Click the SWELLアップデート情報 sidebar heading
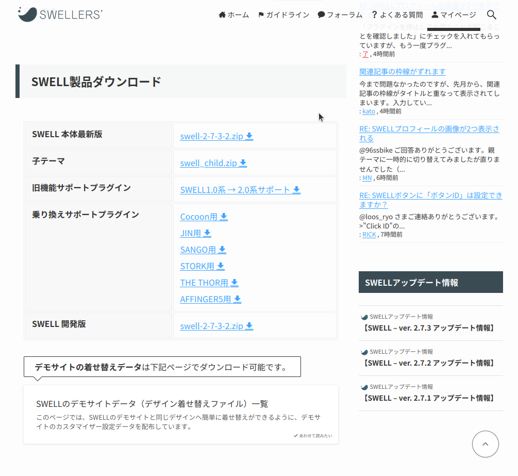This screenshot has height=476, width=518. (x=431, y=282)
